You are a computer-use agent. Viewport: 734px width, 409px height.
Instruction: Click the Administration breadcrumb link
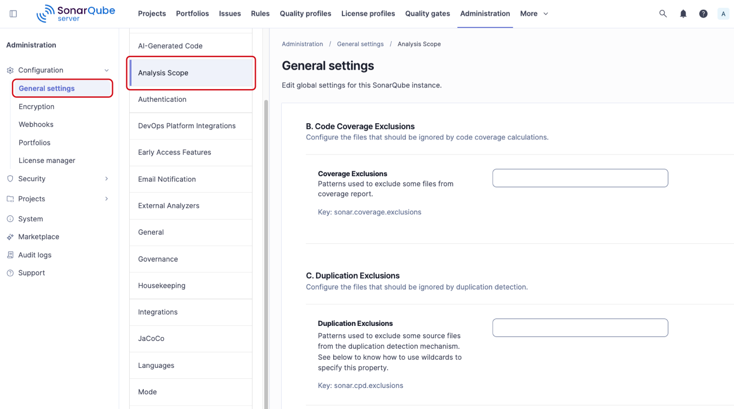pyautogui.click(x=302, y=44)
